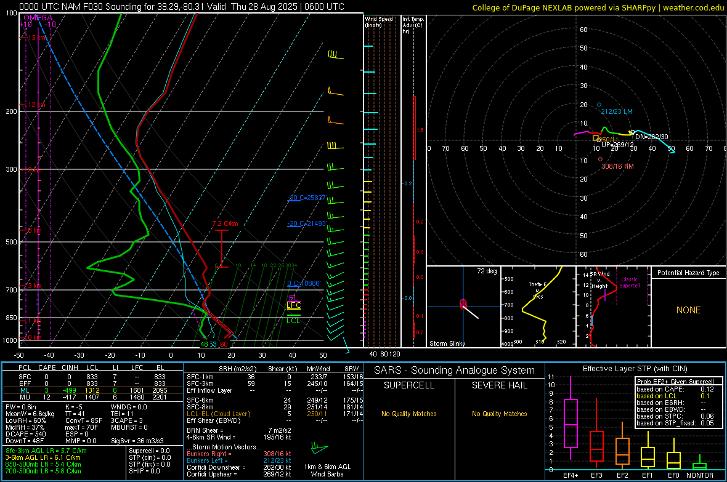Click the UP=269/12 Corfidi label
Screen dimensions: 727x482
point(617,145)
